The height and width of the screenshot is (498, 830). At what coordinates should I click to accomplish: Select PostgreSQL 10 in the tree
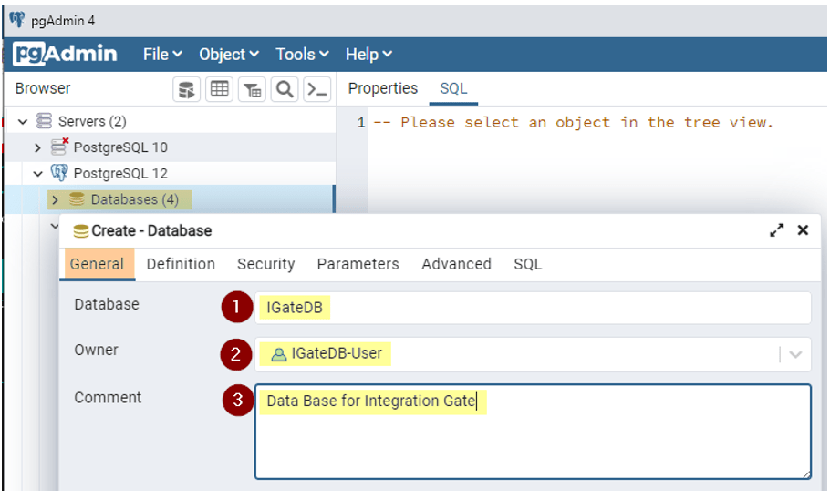170,147
